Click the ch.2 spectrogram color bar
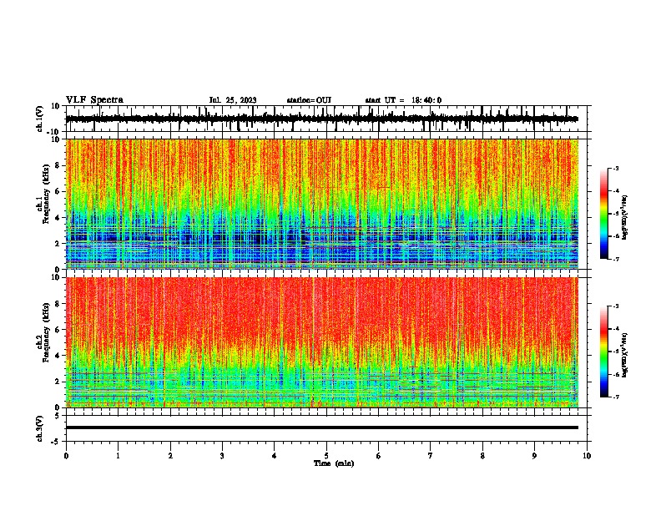661x511 pixels. (x=604, y=352)
